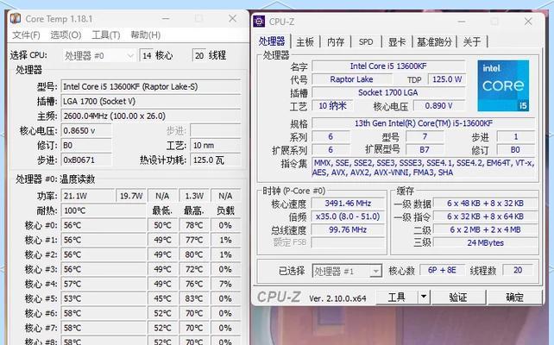Switch to the SPD tab in CPU-Z

[366, 42]
